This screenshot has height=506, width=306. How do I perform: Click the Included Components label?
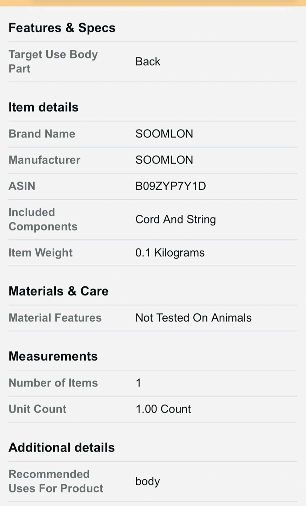[43, 219]
